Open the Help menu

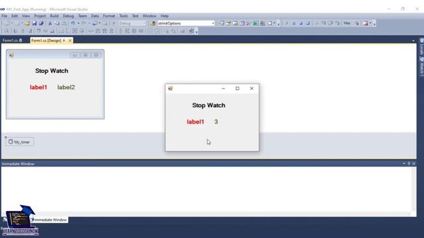point(164,16)
